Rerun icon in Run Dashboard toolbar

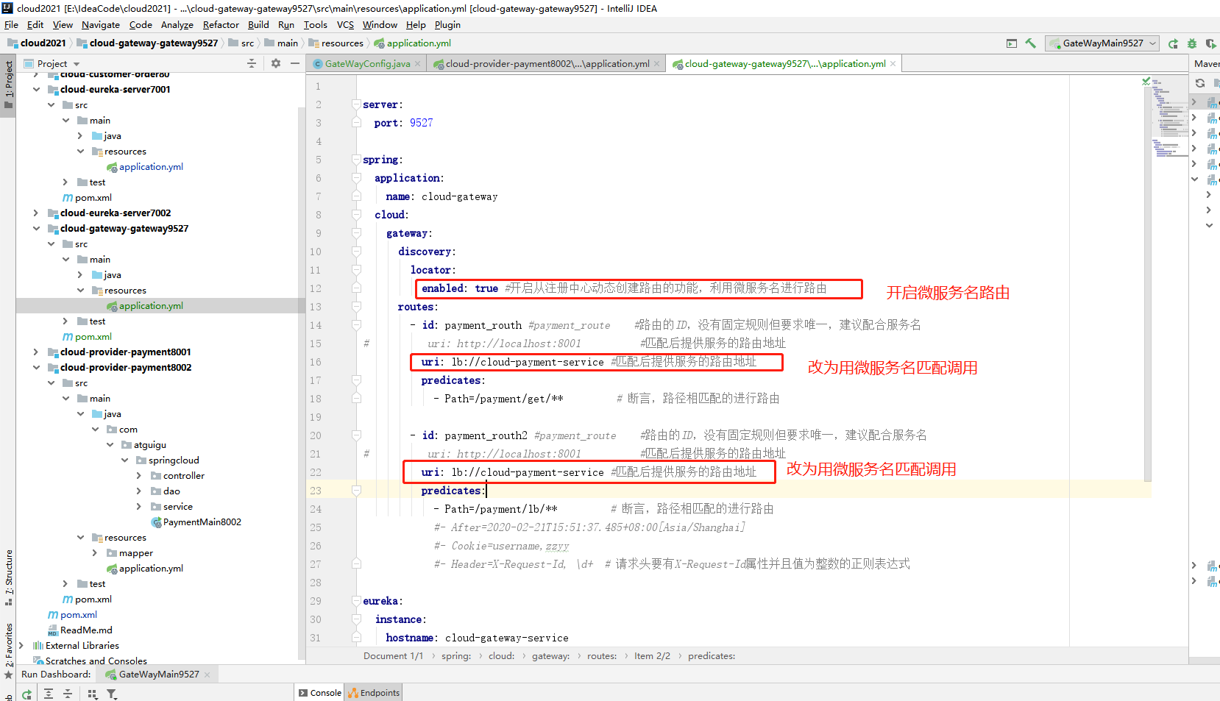click(x=26, y=694)
